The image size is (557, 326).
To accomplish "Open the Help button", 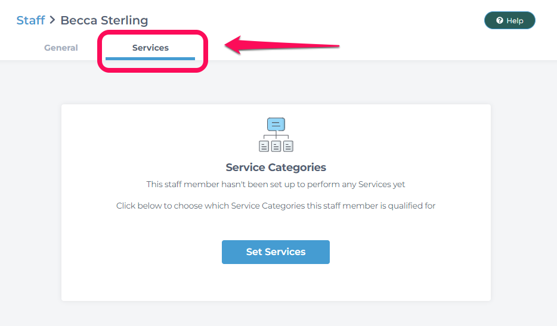I will [509, 20].
